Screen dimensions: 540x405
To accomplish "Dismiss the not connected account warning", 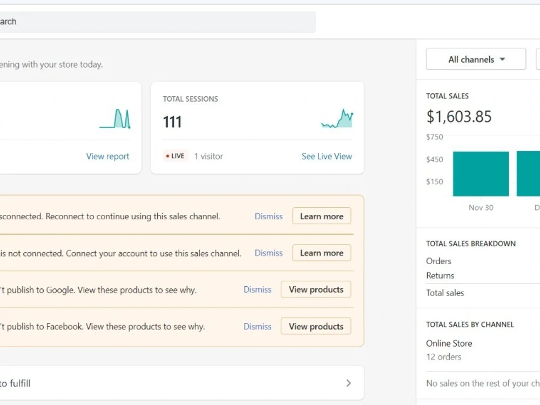I will [x=268, y=253].
